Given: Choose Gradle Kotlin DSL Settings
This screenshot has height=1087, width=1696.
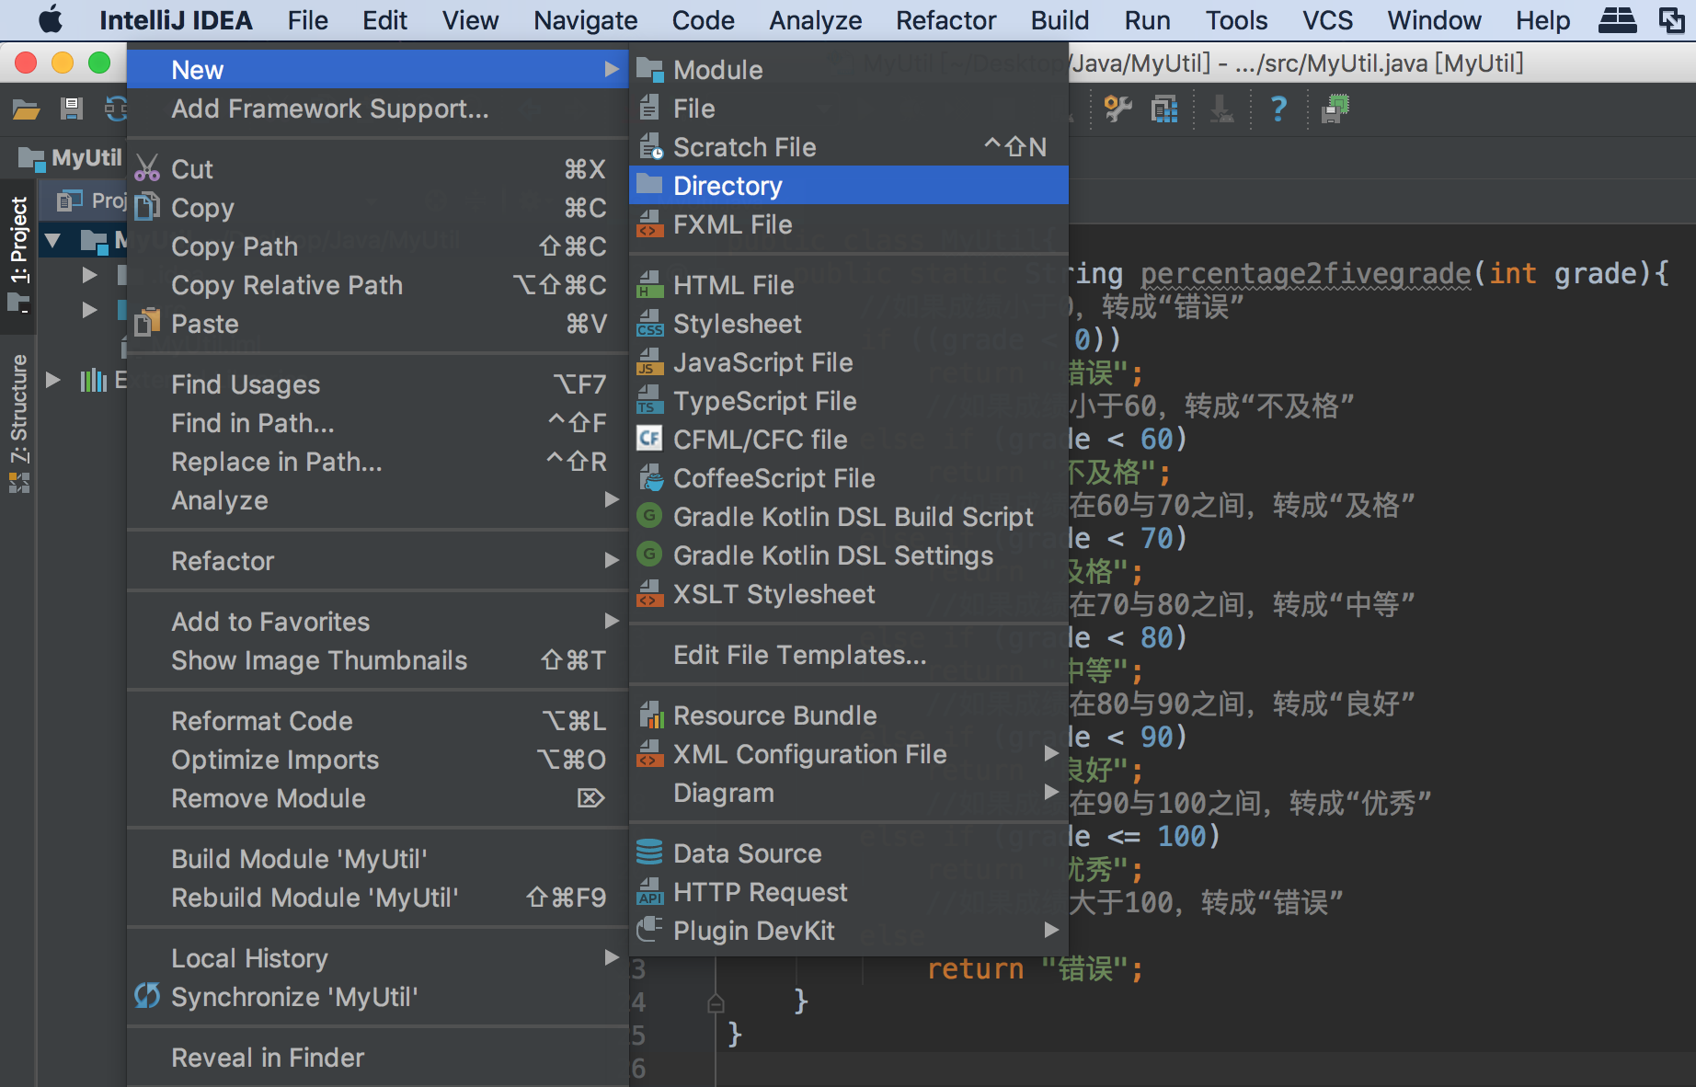Looking at the screenshot, I should [848, 555].
